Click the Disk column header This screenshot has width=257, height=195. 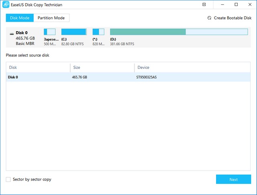(13, 67)
